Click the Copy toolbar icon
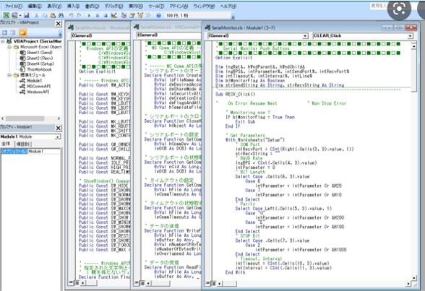 pyautogui.click(x=45, y=15)
